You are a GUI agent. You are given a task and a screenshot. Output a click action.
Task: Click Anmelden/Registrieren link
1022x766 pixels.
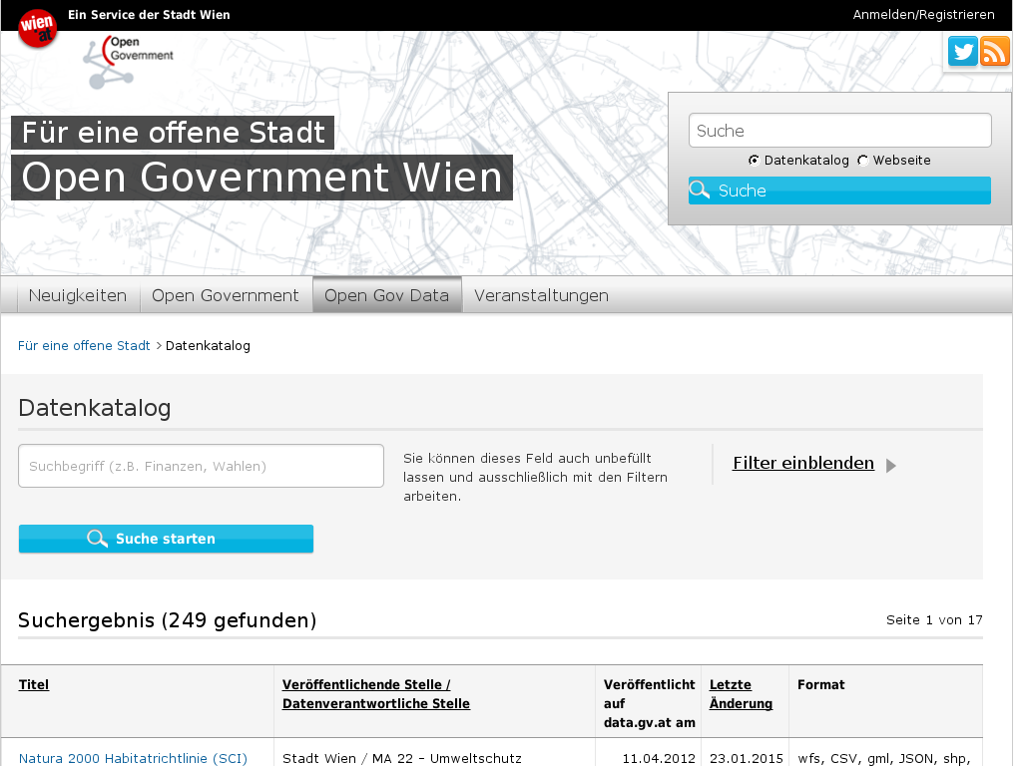tap(923, 14)
